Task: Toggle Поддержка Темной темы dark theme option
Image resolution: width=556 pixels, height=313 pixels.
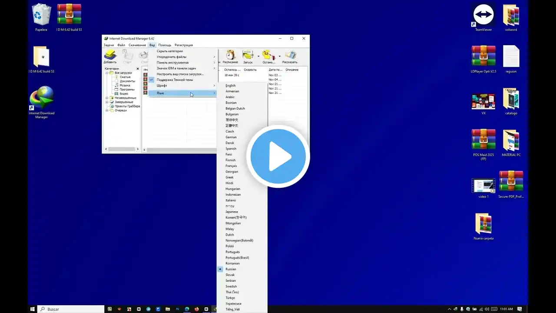Action: click(x=175, y=80)
